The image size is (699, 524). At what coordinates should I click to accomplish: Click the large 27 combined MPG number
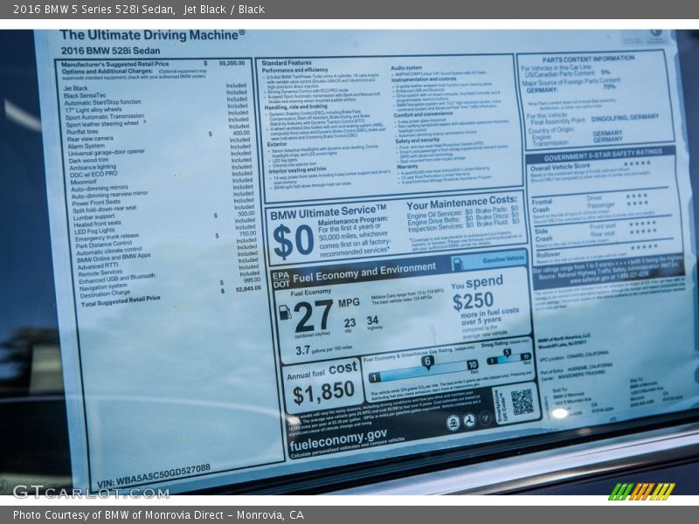pyautogui.click(x=314, y=315)
